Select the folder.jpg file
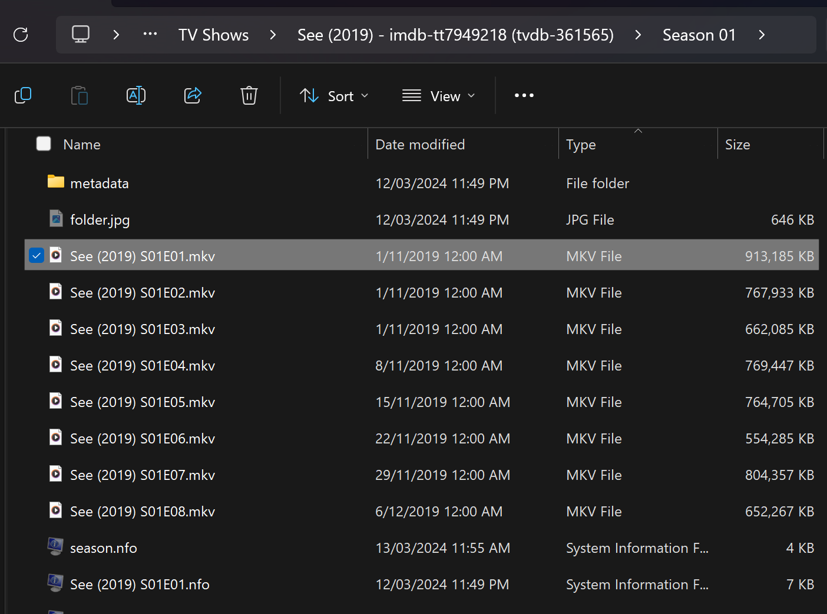This screenshot has width=827, height=614. [100, 220]
